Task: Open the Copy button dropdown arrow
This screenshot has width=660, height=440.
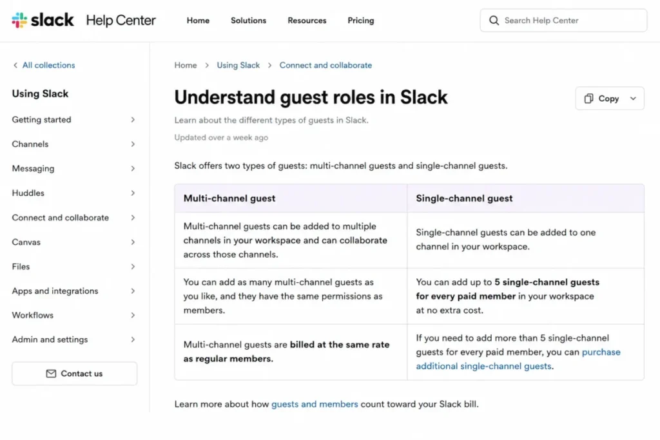Action: pyautogui.click(x=633, y=99)
